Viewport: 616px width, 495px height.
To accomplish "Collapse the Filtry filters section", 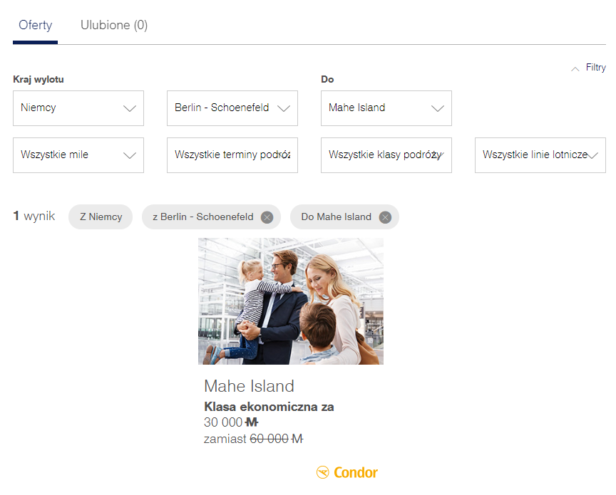I will 588,68.
